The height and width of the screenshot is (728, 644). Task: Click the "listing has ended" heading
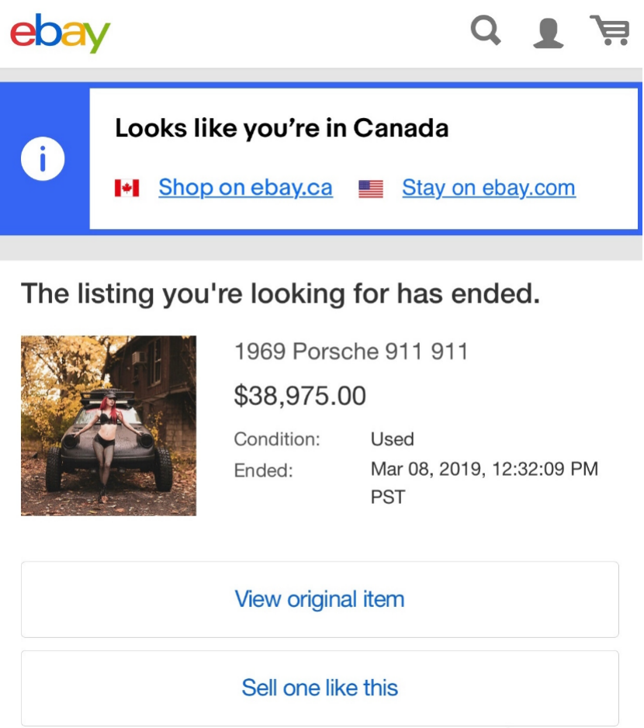[279, 294]
